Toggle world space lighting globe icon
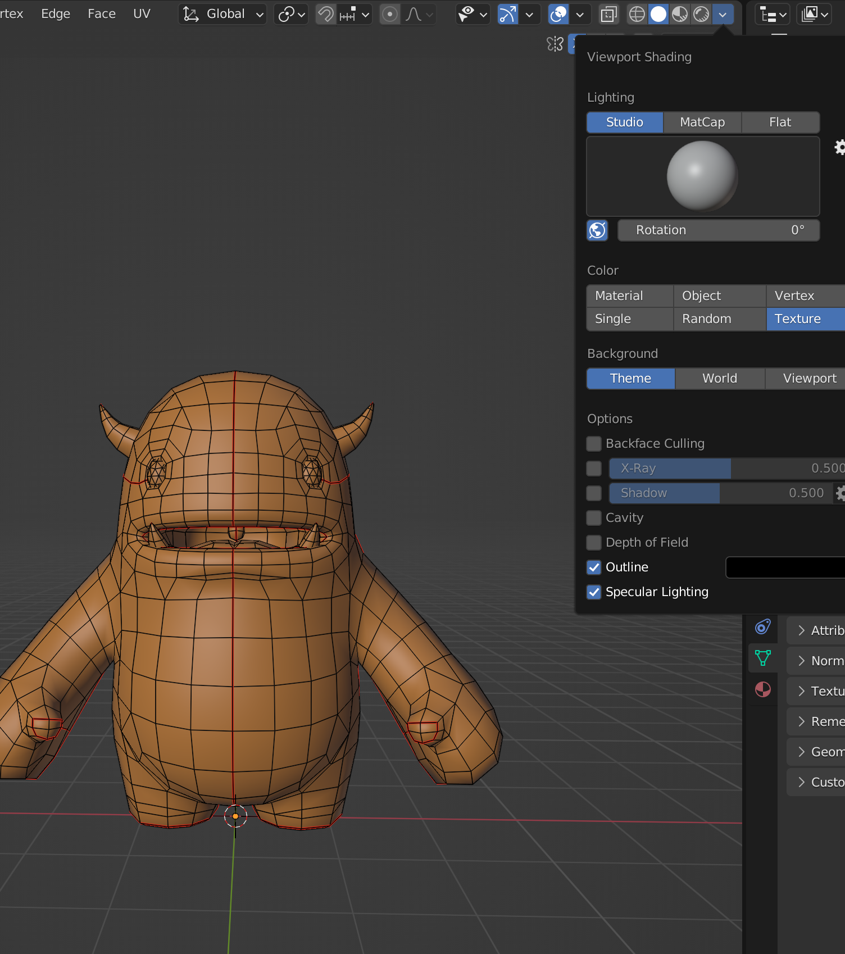This screenshot has height=954, width=845. click(597, 230)
